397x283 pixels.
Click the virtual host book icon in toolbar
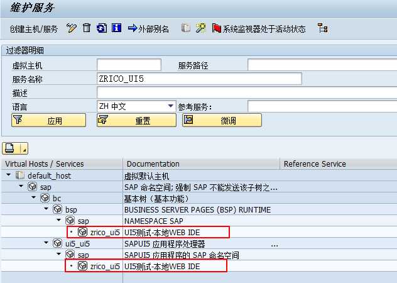[x=185, y=28]
